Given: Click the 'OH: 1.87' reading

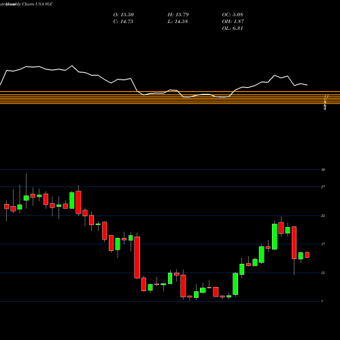Looking at the screenshot, I should 233,22.
